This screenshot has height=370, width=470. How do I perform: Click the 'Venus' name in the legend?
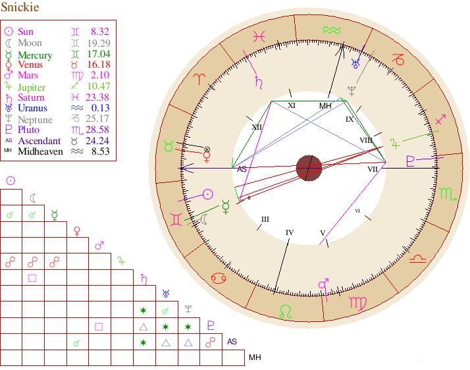click(30, 65)
